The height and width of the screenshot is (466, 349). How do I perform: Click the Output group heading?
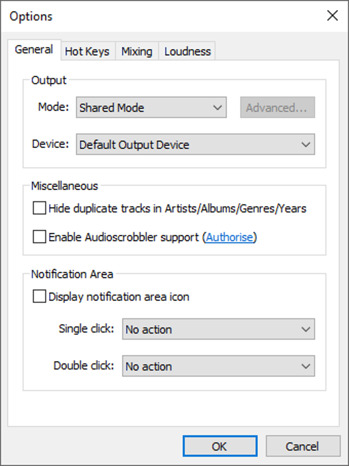tap(49, 80)
